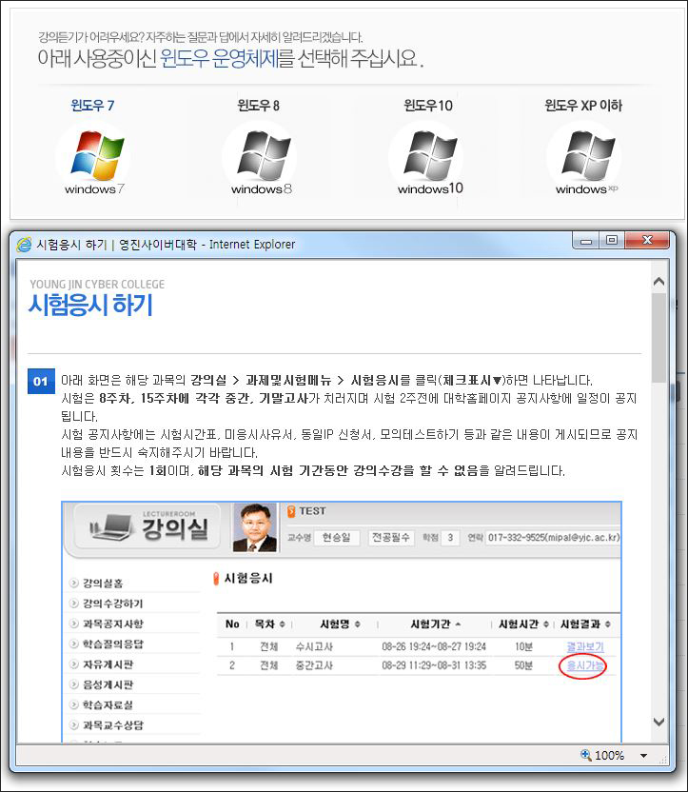Open 음성게시판 in the sidebar
The height and width of the screenshot is (792, 688).
(108, 684)
